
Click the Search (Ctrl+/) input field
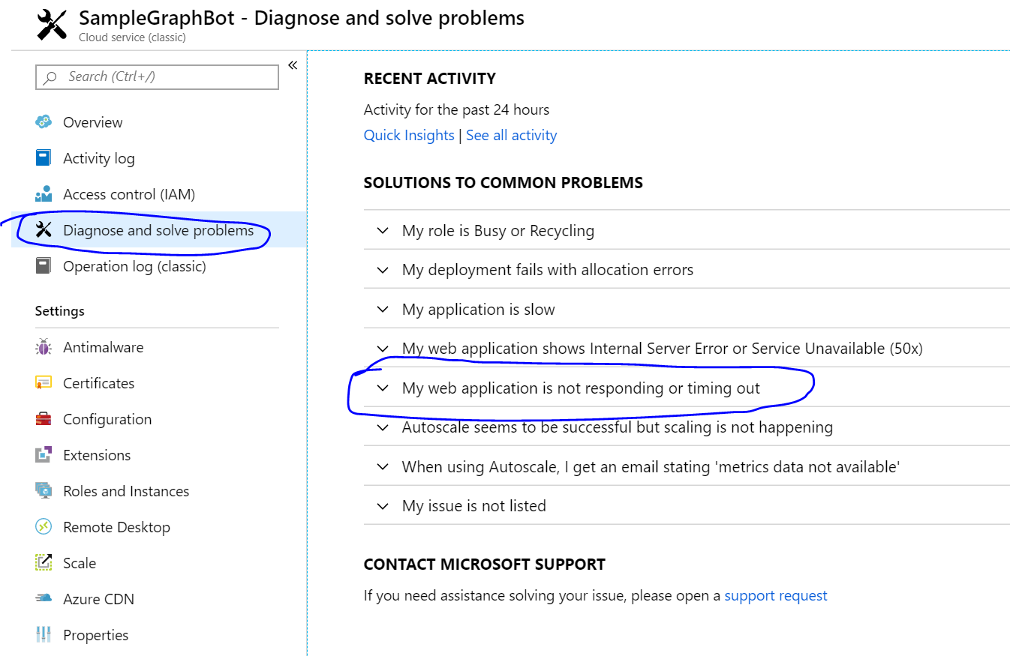click(156, 76)
